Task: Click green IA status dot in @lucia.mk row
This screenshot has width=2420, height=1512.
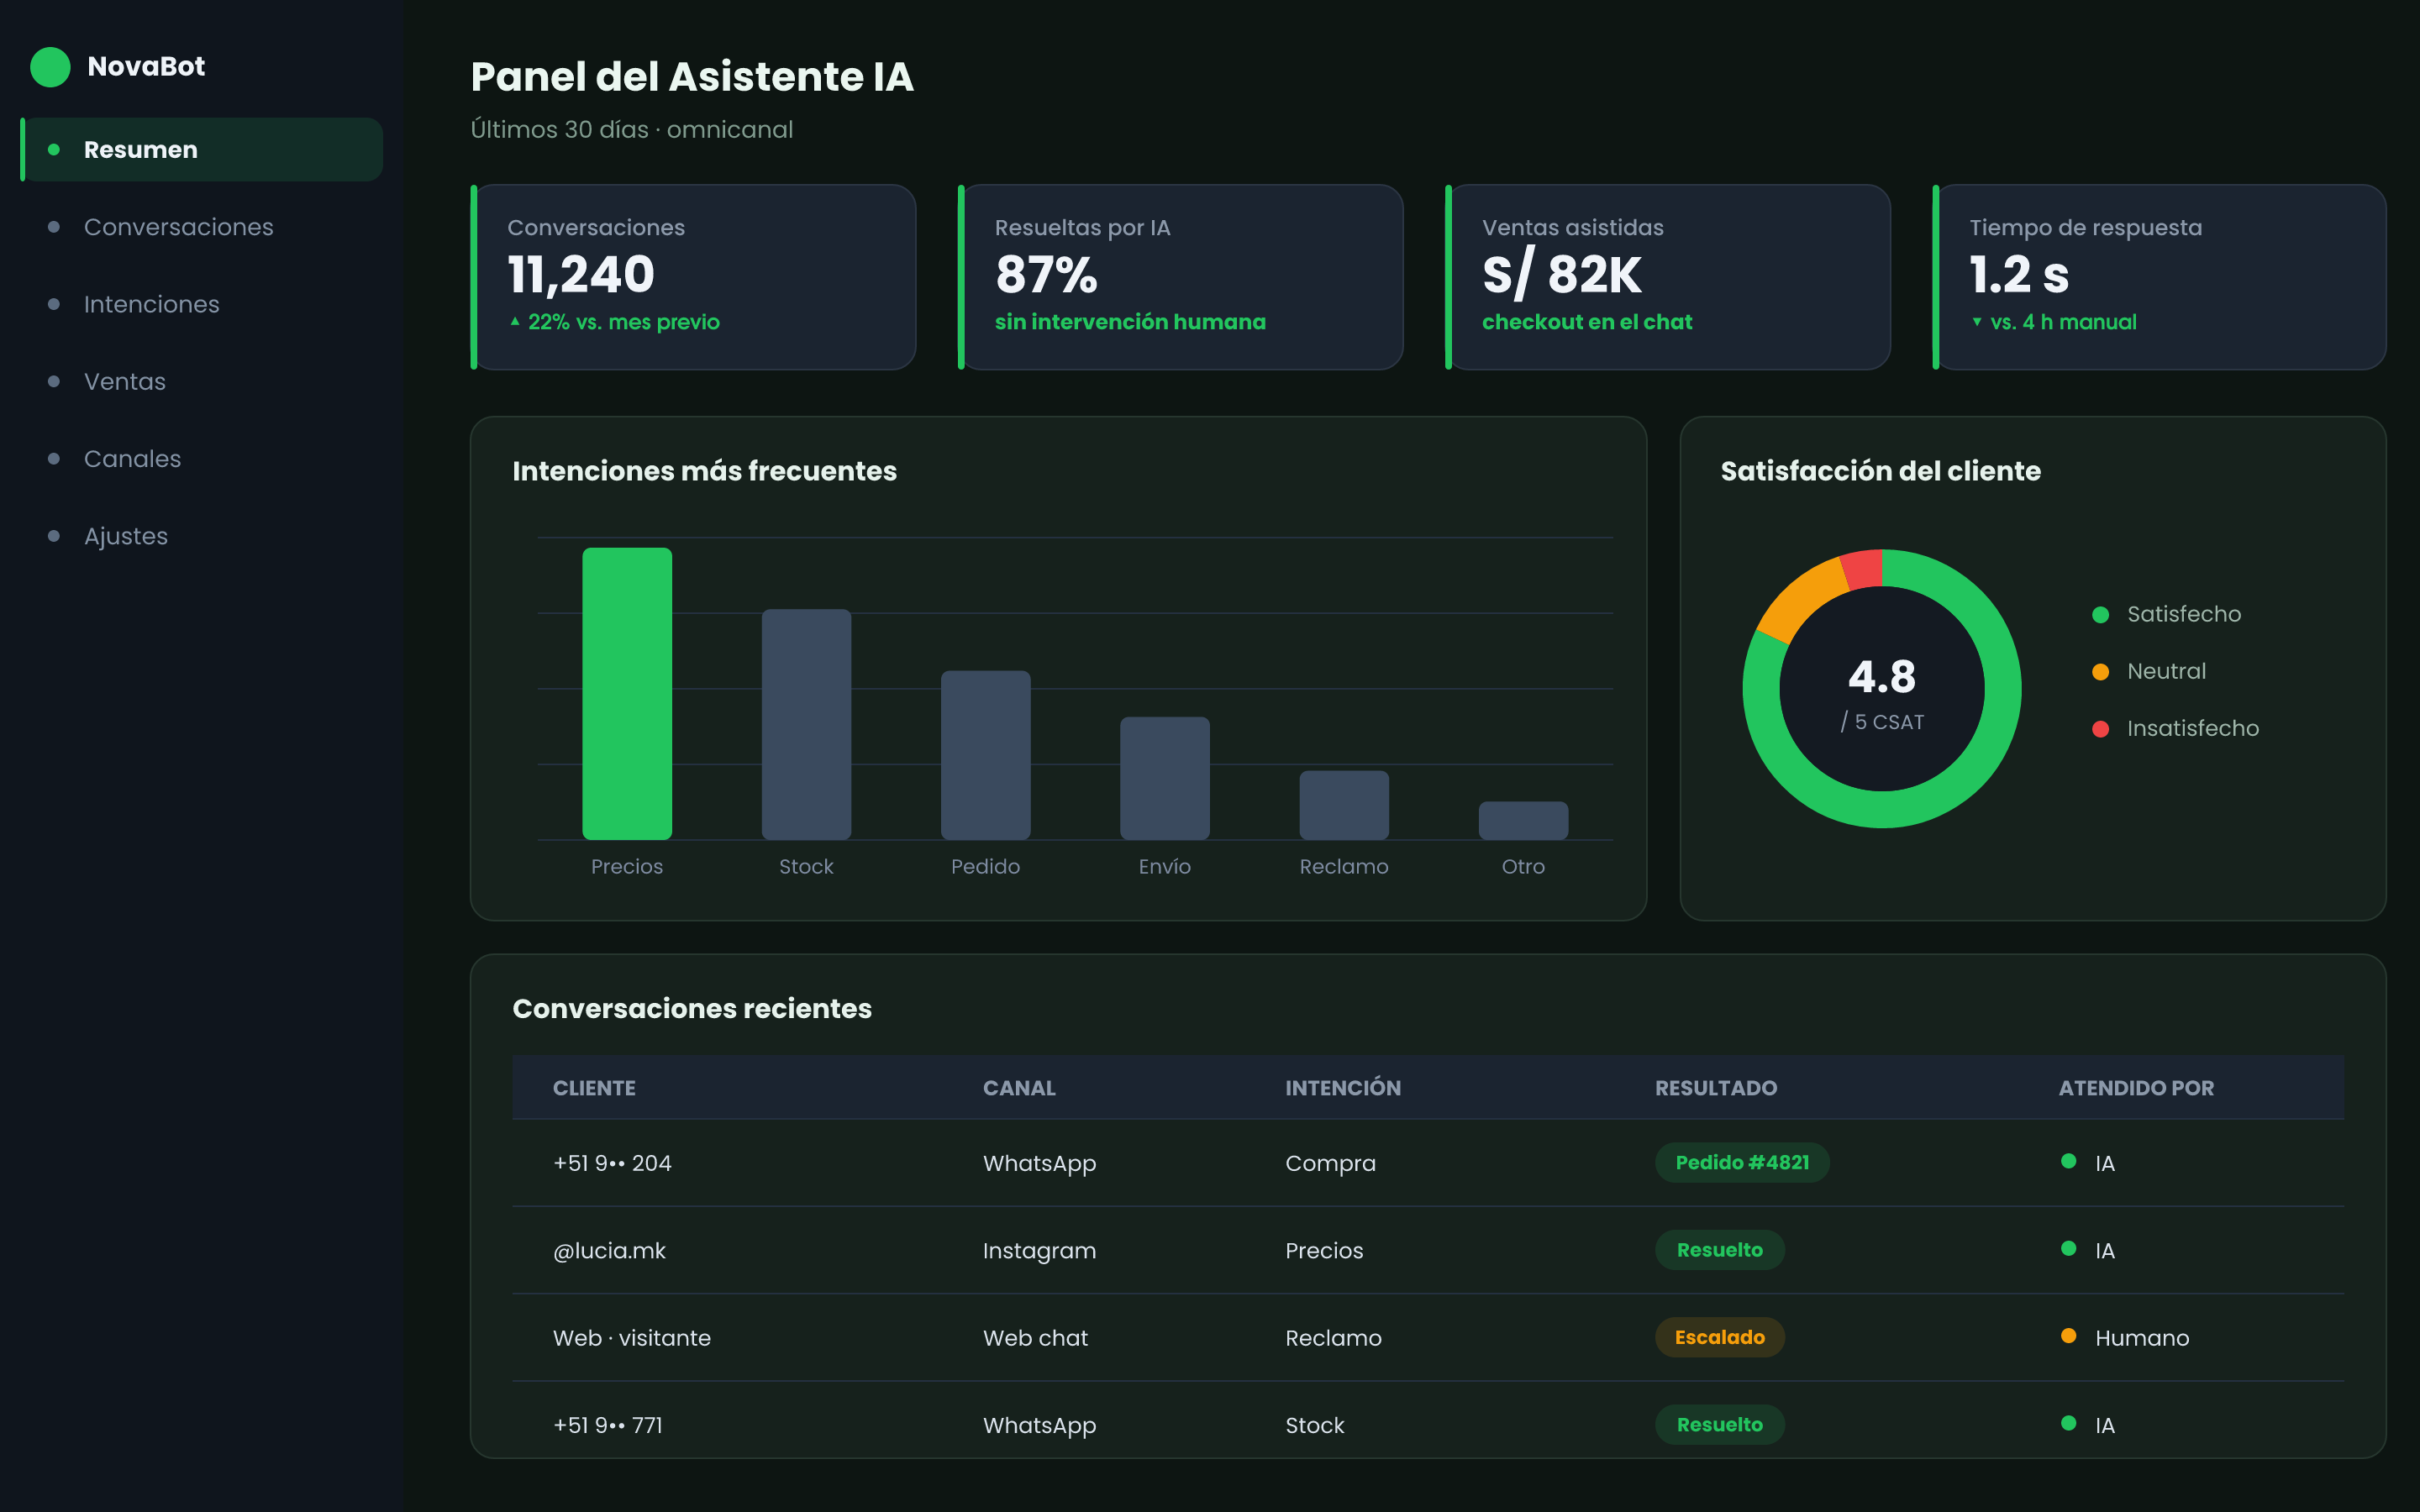Action: [x=2068, y=1249]
